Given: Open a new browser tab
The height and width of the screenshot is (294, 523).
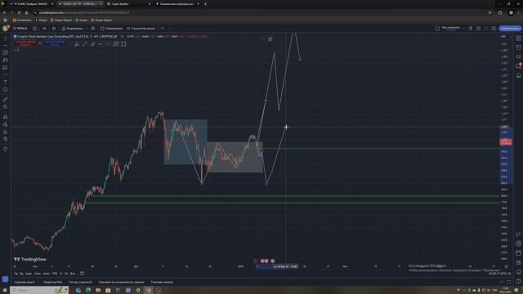Looking at the screenshot, I should pyautogui.click(x=205, y=4).
